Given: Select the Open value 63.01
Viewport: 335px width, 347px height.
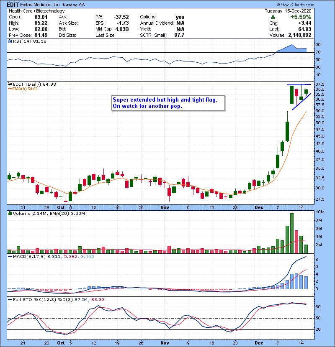Looking at the screenshot, I should (41, 17).
